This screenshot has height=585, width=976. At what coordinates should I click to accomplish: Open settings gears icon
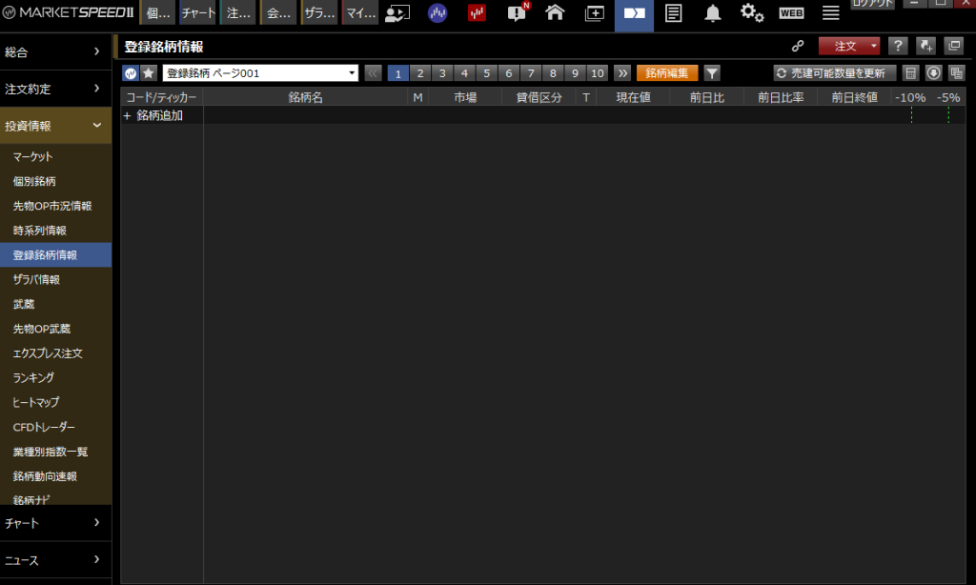pyautogui.click(x=752, y=13)
